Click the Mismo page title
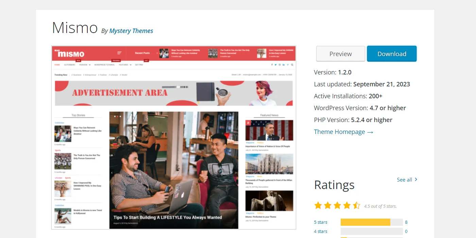The image size is (476, 238). [x=75, y=28]
